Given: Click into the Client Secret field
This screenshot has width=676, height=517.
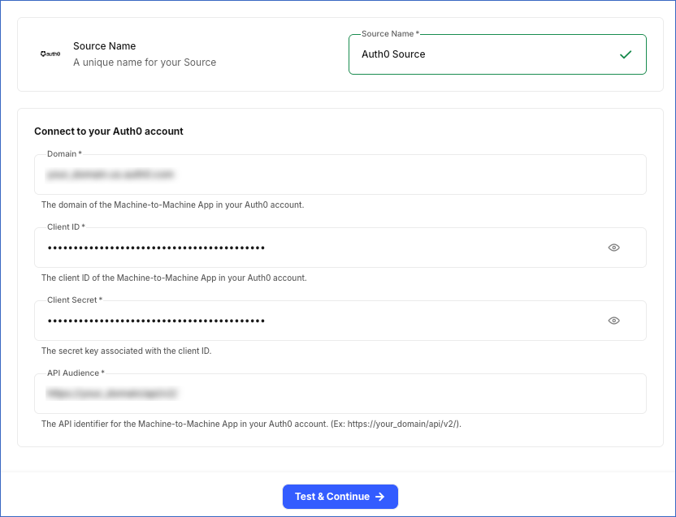Looking at the screenshot, I should pos(340,321).
